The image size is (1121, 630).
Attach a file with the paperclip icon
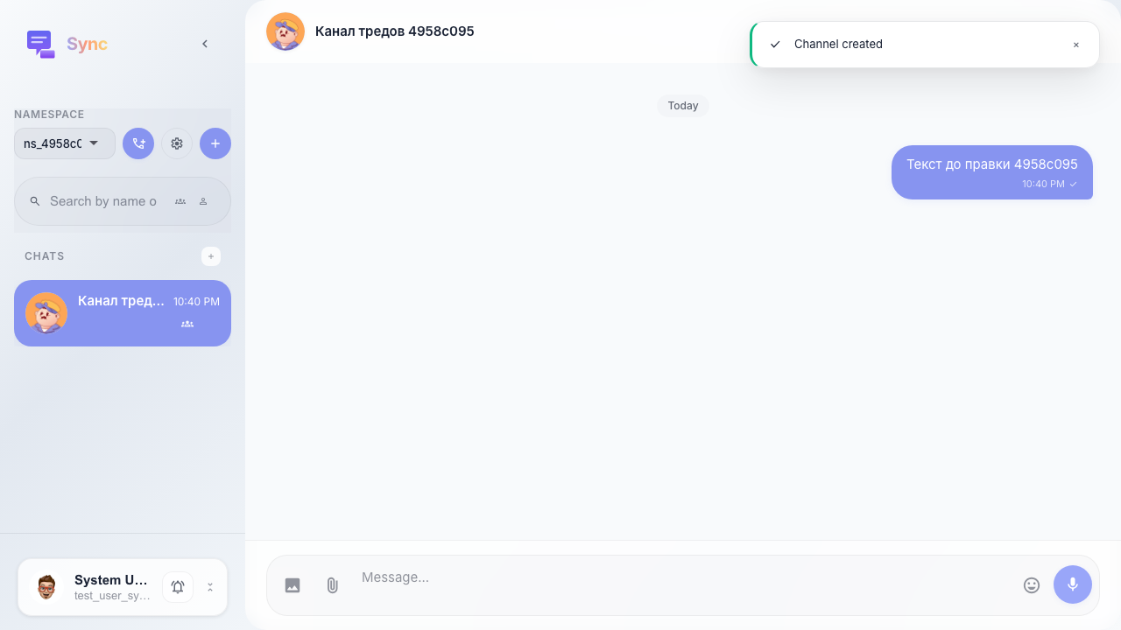333,585
